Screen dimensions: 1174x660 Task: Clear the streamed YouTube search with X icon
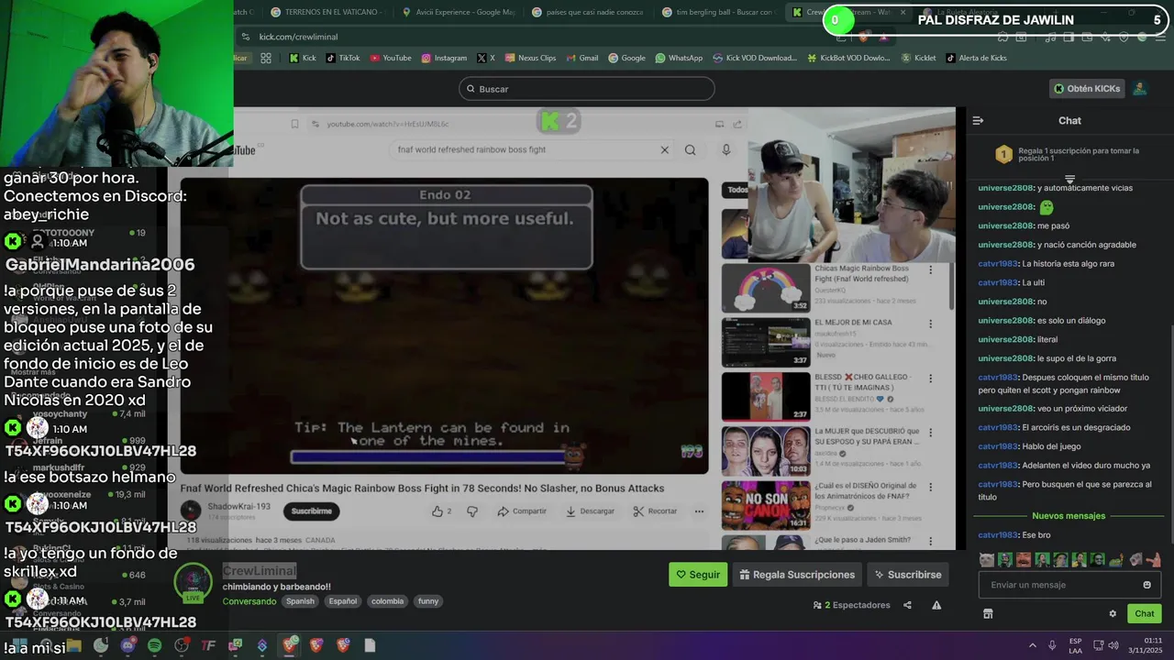click(x=665, y=149)
